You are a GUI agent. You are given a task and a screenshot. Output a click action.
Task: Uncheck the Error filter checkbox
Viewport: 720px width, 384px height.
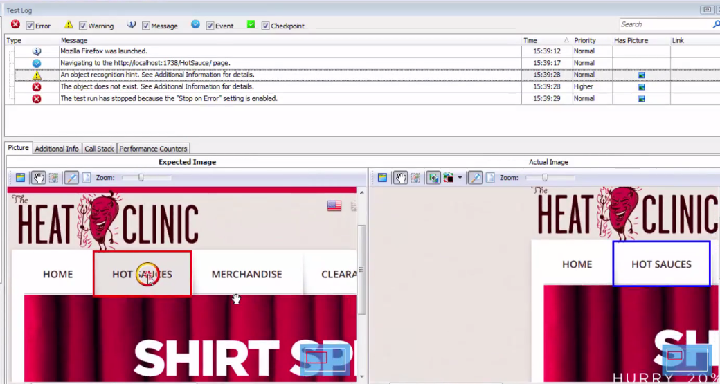tap(30, 26)
